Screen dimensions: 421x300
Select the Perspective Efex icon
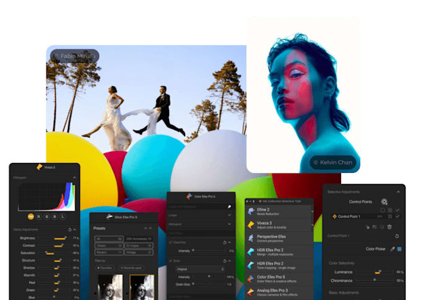[x=251, y=238]
